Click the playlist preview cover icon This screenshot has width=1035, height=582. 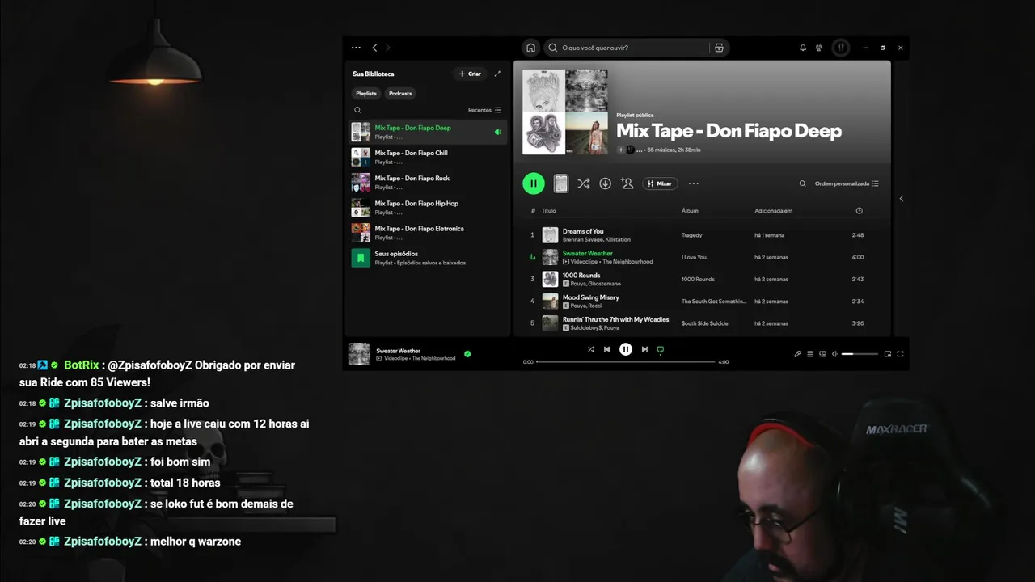[560, 183]
